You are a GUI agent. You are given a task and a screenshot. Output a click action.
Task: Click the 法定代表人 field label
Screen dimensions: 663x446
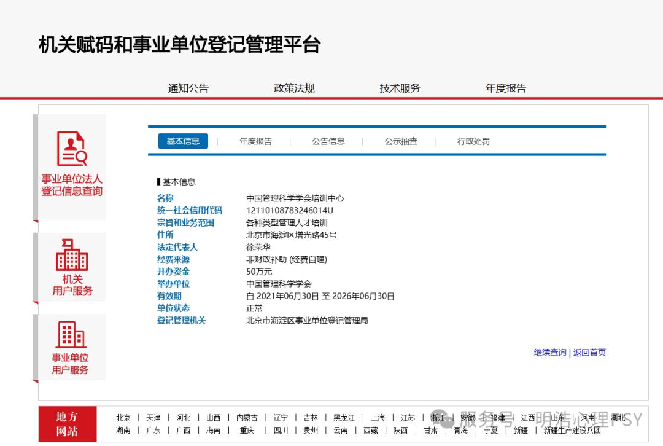pos(177,247)
